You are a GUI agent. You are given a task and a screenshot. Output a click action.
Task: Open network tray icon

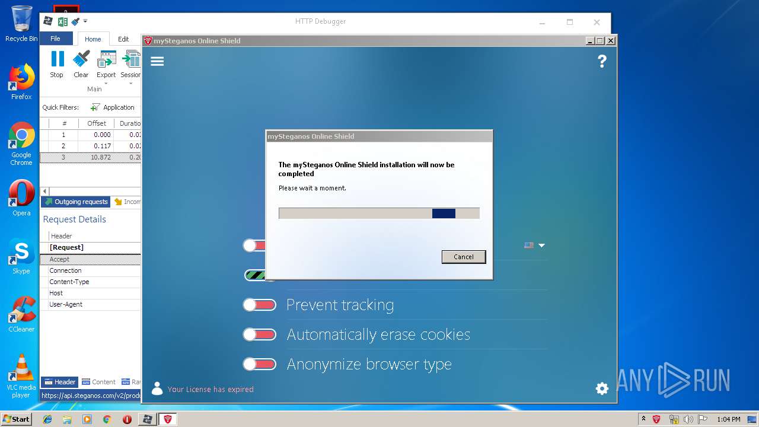click(673, 419)
